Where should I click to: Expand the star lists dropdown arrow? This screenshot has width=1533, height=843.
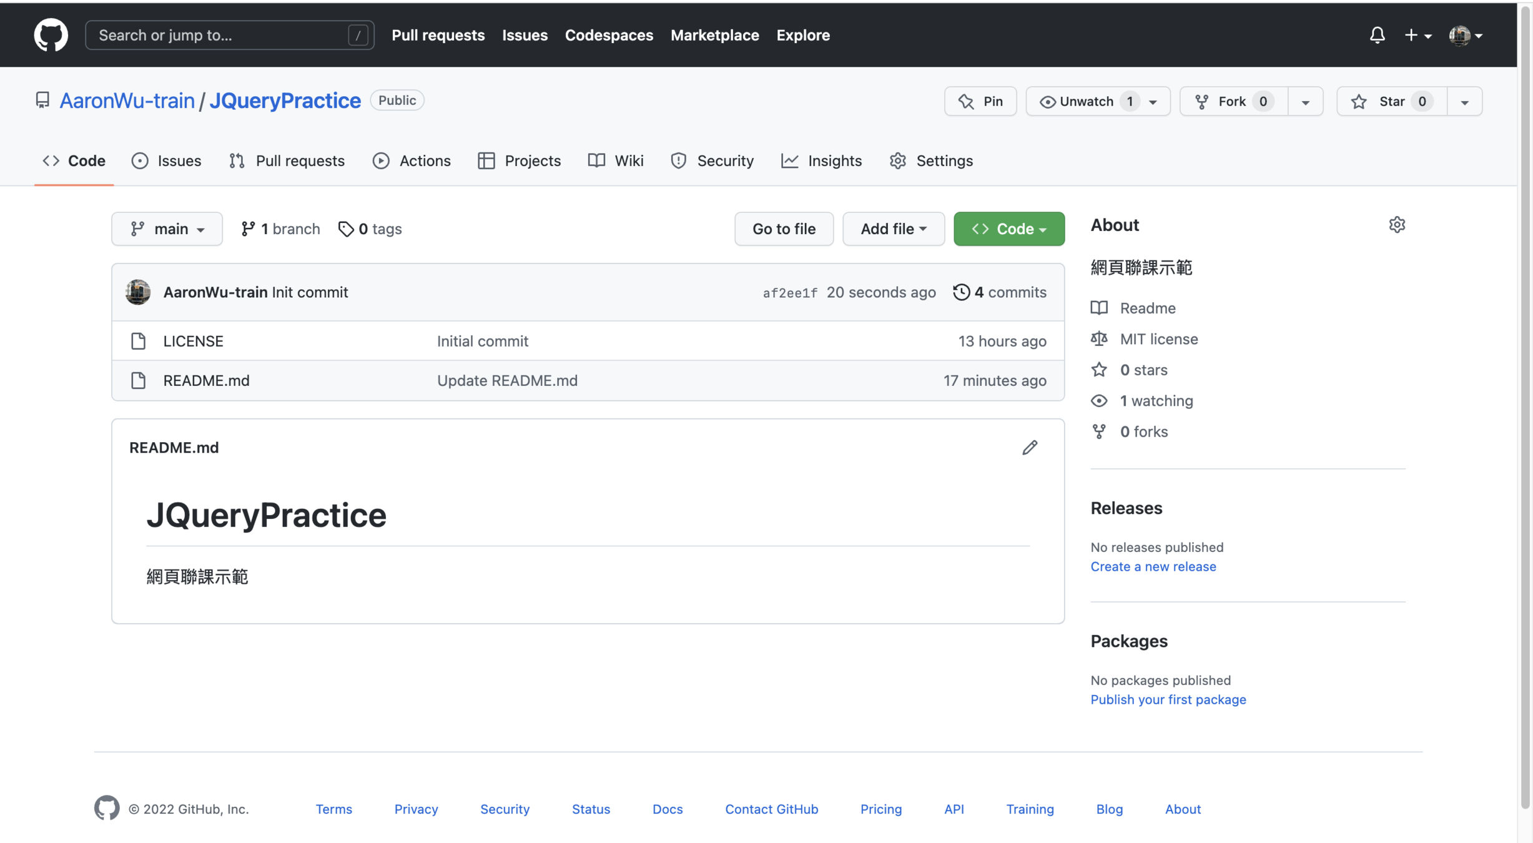click(1464, 101)
